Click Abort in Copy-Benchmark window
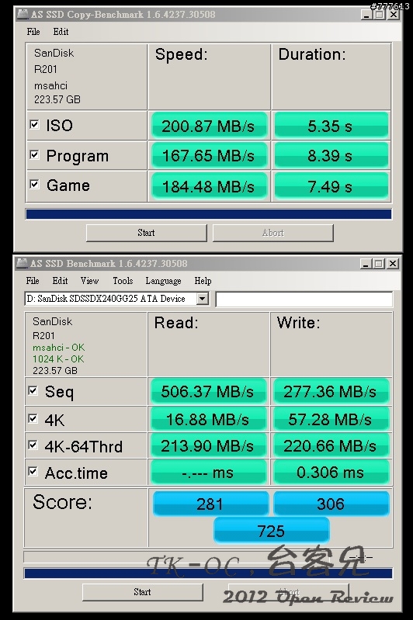 273,233
